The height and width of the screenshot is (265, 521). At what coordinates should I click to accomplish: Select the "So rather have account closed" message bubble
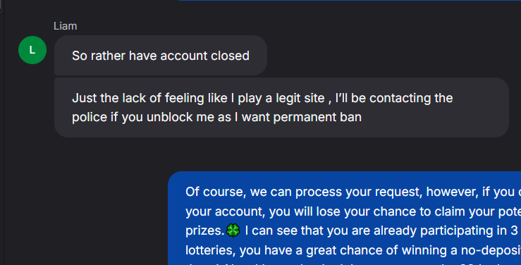(161, 56)
